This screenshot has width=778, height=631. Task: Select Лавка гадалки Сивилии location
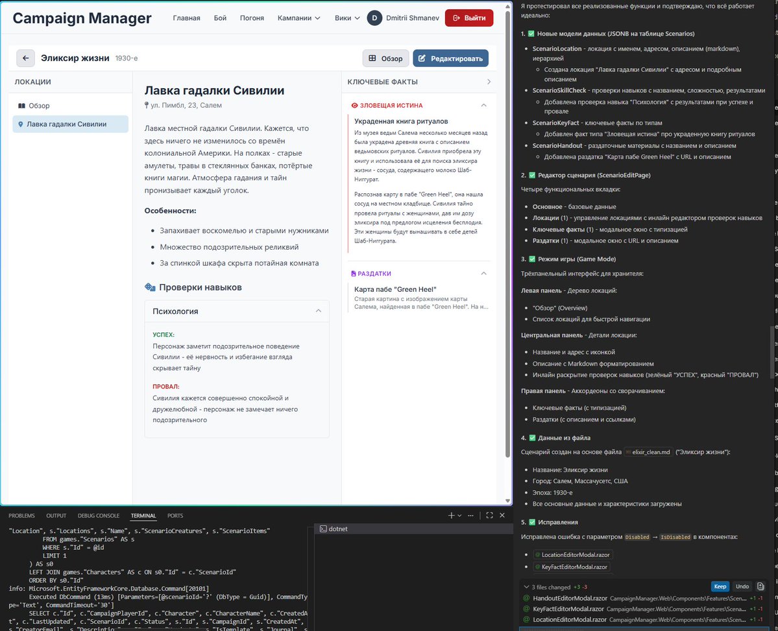71,124
